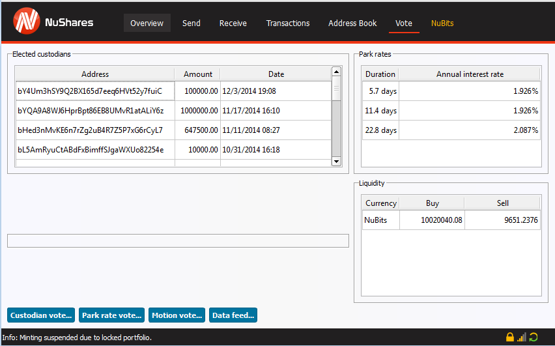Viewport: 555px width, 346px height.
Task: Open the Data feed dialog
Action: (x=233, y=315)
